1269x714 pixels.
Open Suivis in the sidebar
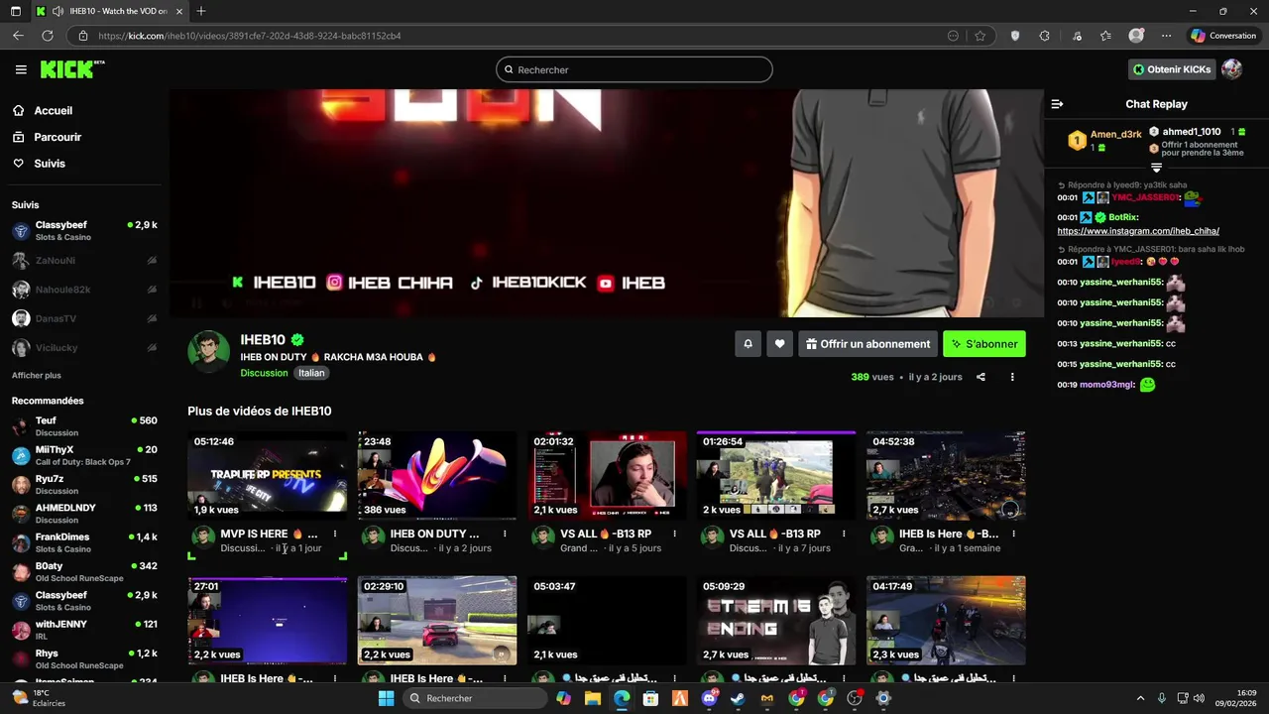click(x=50, y=164)
